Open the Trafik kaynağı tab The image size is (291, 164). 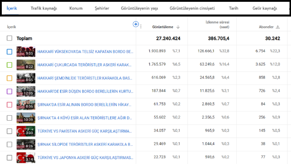pyautogui.click(x=44, y=8)
